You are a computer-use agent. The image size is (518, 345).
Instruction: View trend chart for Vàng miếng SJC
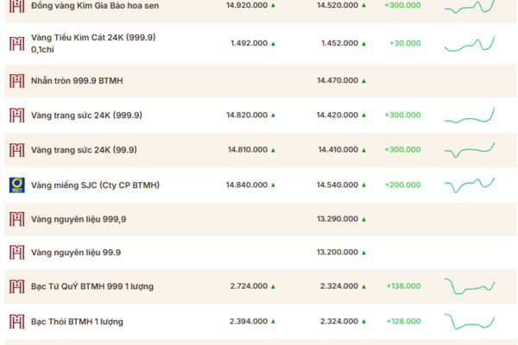pyautogui.click(x=470, y=185)
